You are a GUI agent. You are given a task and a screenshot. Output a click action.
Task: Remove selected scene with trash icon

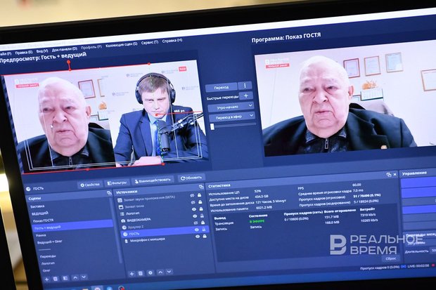[56, 278]
